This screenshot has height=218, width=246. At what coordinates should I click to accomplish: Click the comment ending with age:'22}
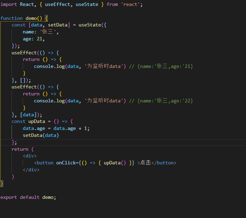tap(161, 101)
